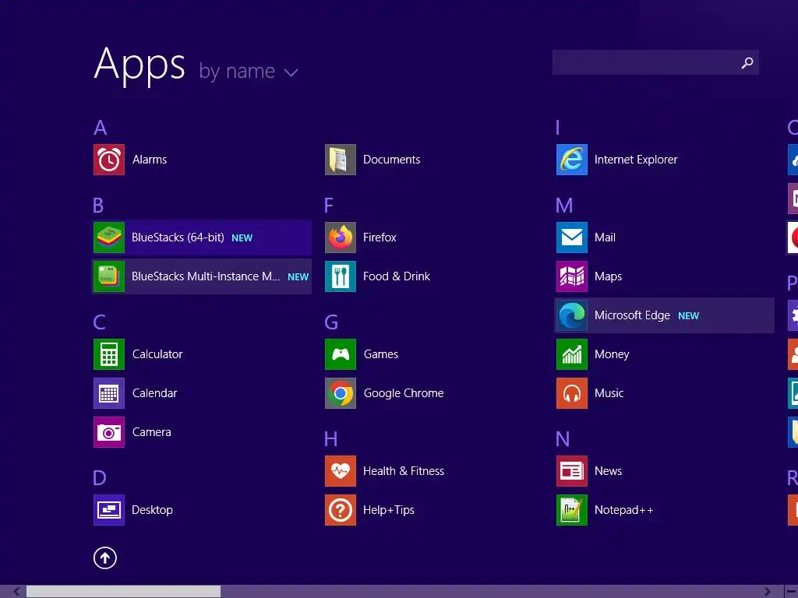Click the 'Food & Drink' label text

397,276
